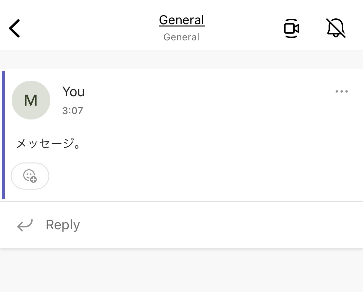
Task: Toggle channel notifications with the crossed bell icon
Action: (336, 28)
